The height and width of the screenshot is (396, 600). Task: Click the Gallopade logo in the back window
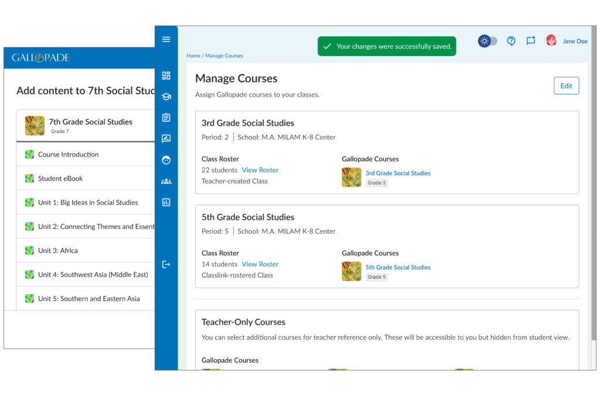[40, 58]
